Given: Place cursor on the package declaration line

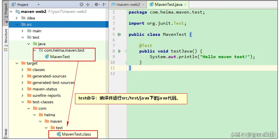Looking at the screenshot, I should point(167,12).
